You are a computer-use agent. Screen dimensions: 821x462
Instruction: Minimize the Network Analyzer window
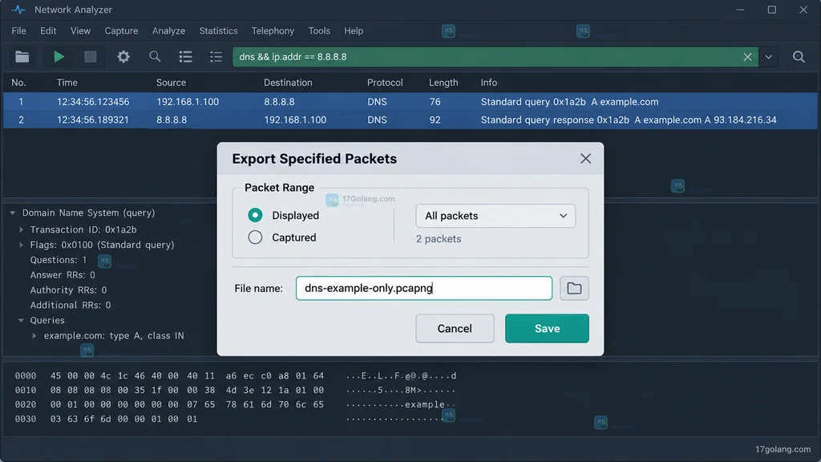pyautogui.click(x=740, y=10)
